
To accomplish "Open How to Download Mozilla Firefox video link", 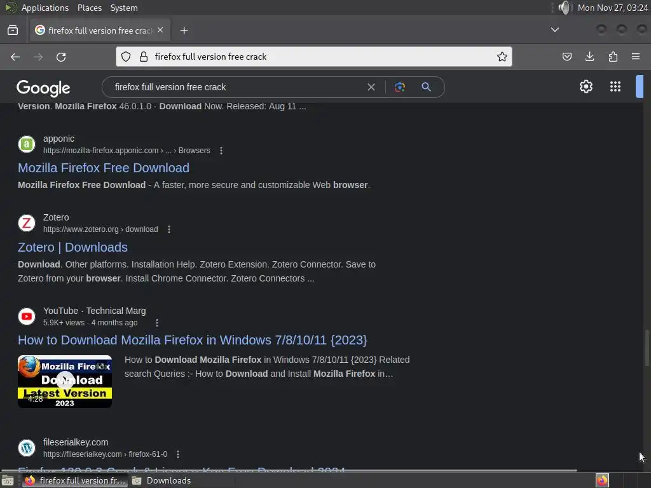I will click(192, 341).
